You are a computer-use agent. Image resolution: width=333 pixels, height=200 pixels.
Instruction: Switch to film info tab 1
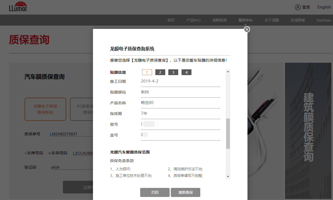147,72
